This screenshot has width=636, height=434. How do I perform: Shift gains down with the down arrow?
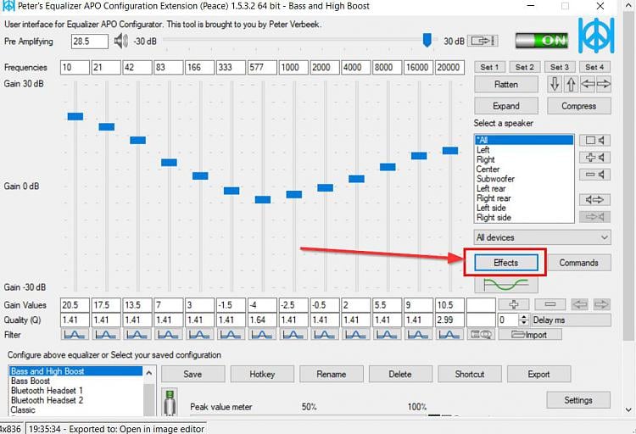click(x=555, y=85)
